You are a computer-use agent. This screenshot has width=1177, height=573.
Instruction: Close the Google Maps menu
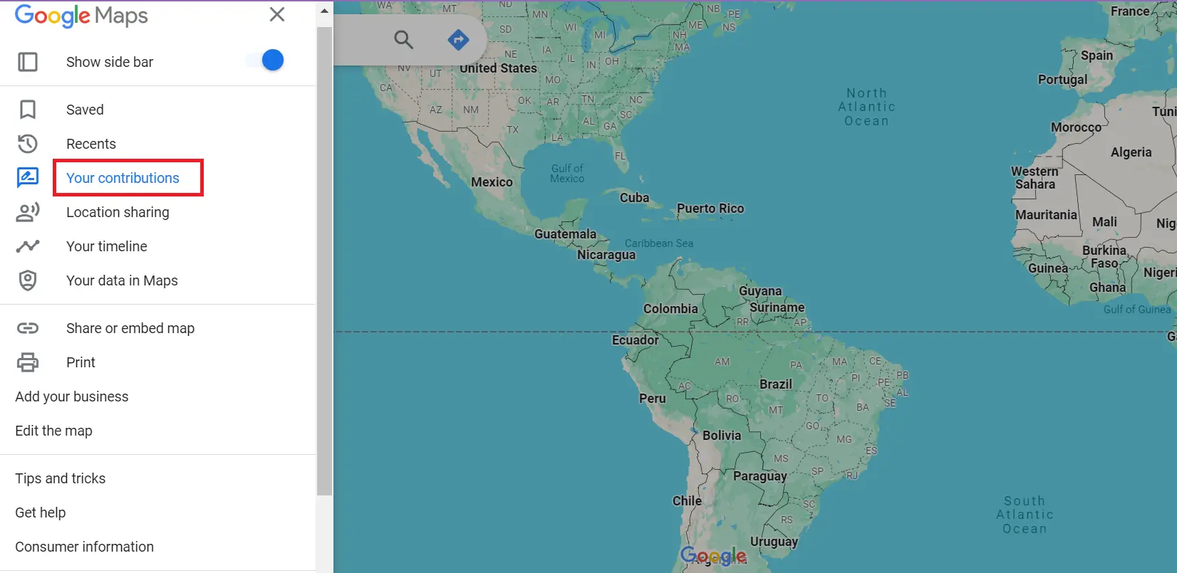(277, 14)
